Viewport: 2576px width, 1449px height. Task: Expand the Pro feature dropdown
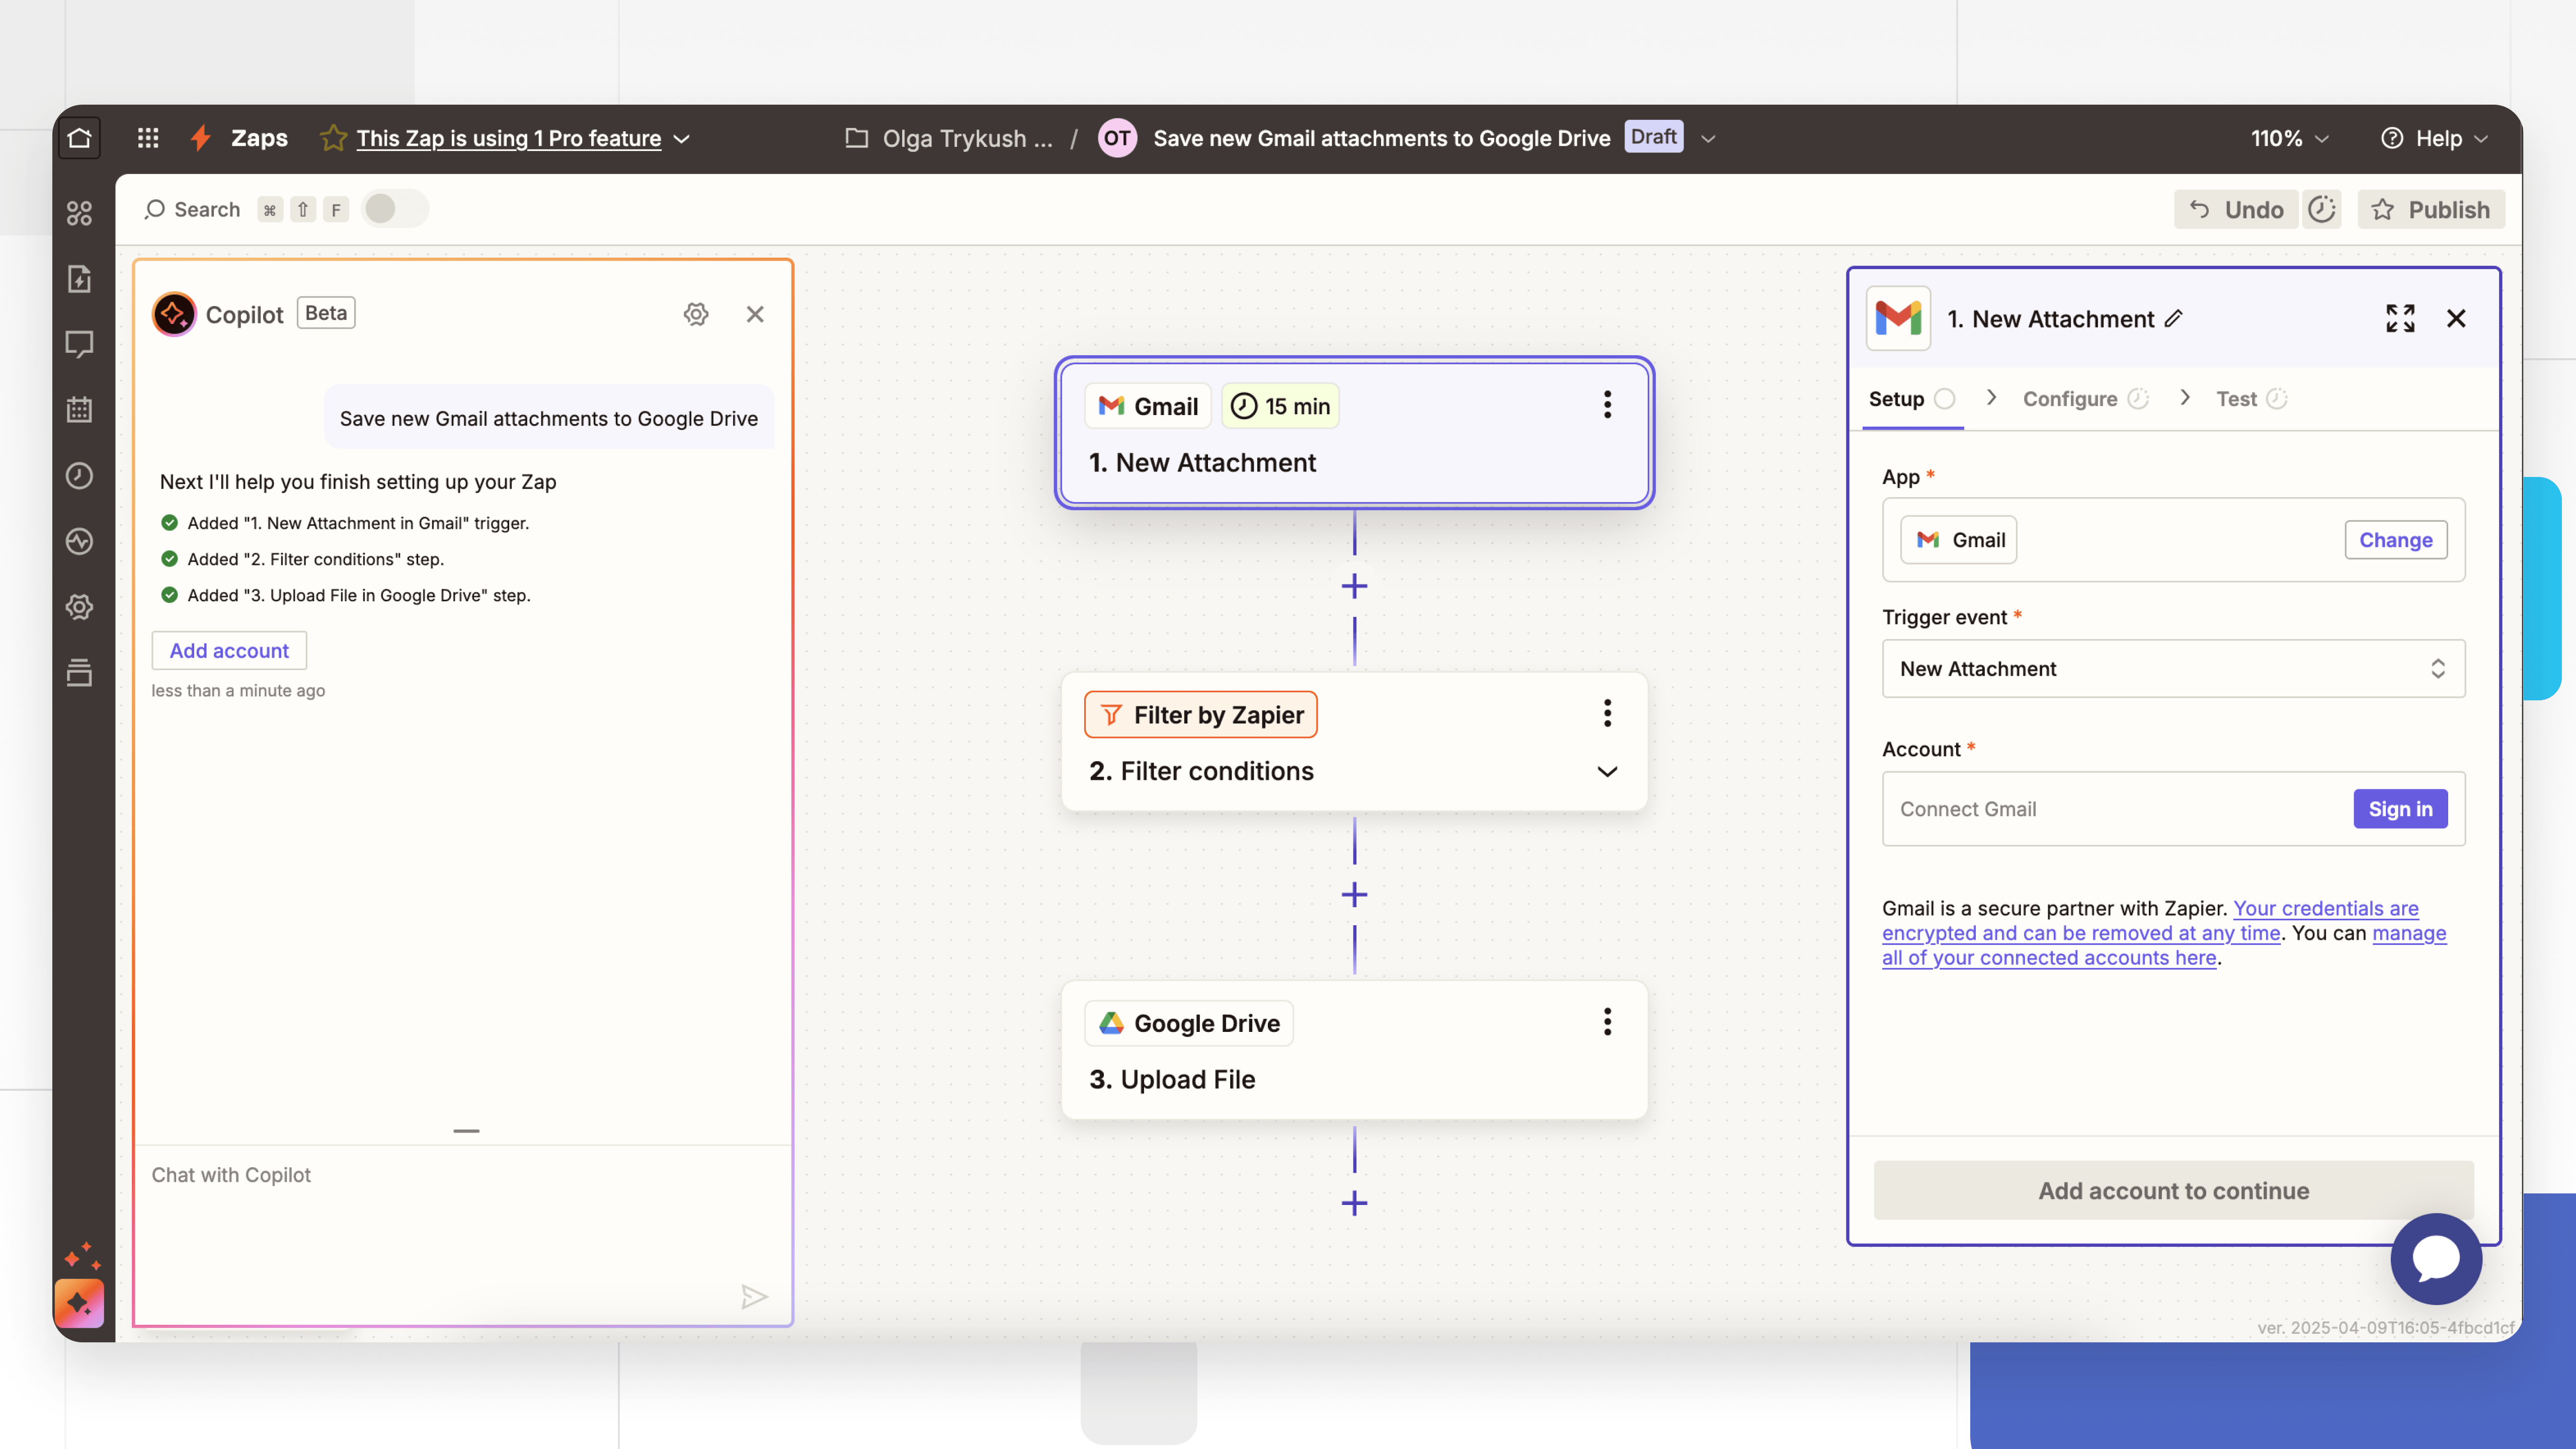point(682,139)
